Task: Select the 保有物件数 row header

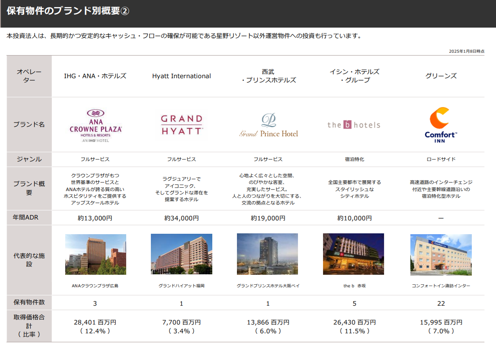Action: tap(29, 302)
